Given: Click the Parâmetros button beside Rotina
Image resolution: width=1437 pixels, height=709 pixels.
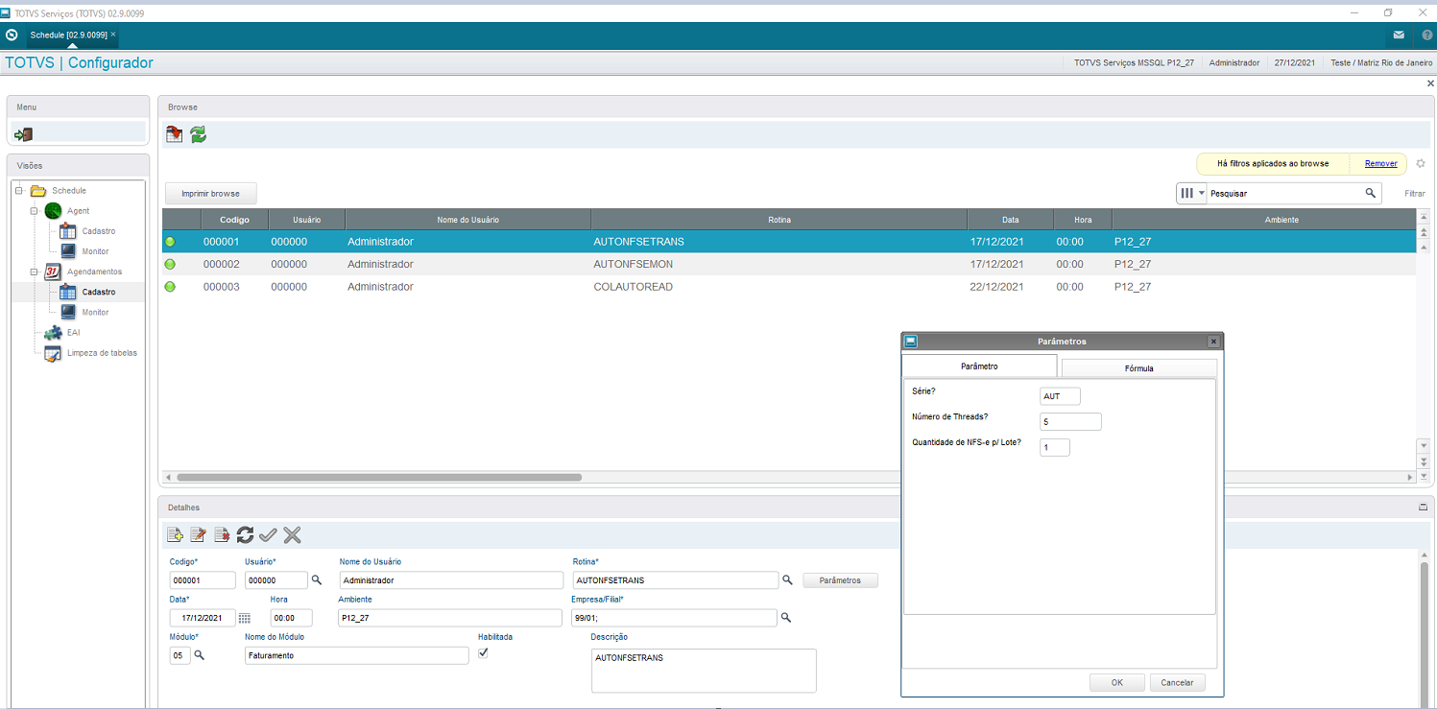Looking at the screenshot, I should pyautogui.click(x=841, y=580).
